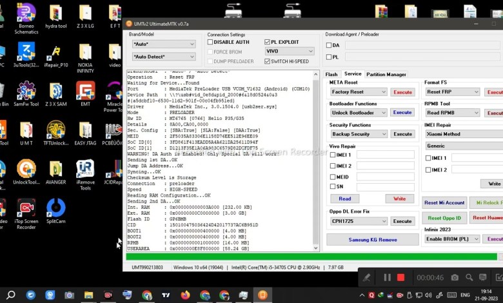Open the iRemove Tools desktop shortcut
Image resolution: width=503 pixels, height=303 pixels.
(85, 171)
